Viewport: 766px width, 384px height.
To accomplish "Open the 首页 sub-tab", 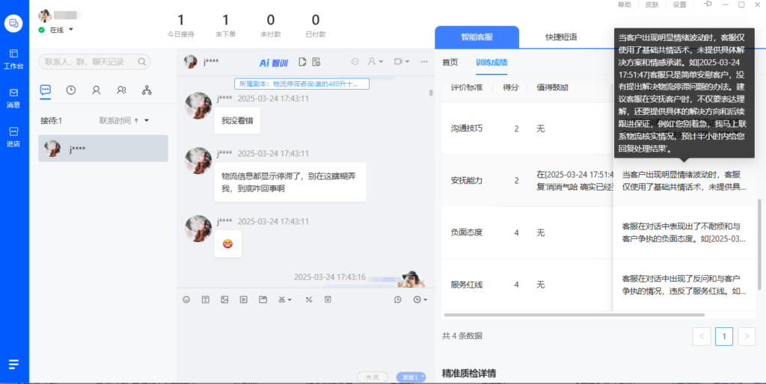I will 450,62.
